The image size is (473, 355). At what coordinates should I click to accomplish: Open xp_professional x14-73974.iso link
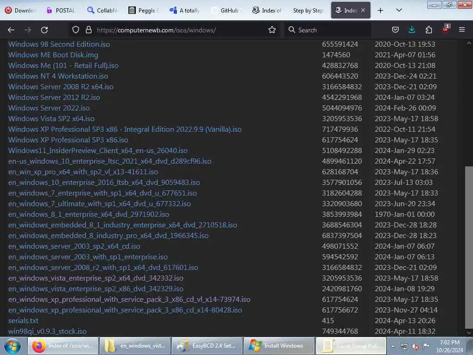pos(129,300)
